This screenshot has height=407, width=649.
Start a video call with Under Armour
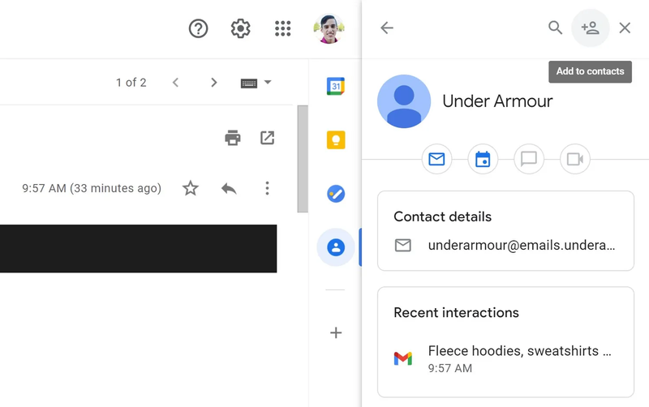point(575,159)
